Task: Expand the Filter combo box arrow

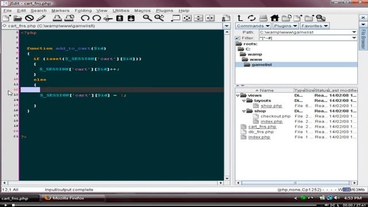Action: coord(354,38)
